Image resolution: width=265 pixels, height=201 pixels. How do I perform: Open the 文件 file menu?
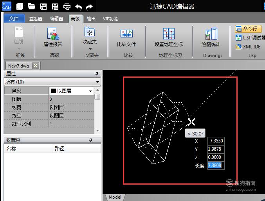coord(14,18)
